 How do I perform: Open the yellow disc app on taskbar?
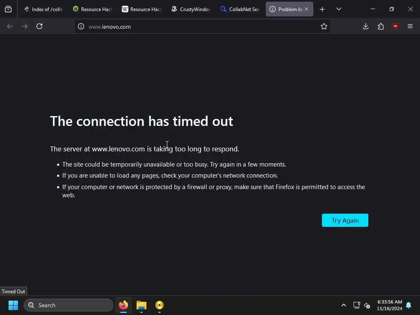click(160, 305)
